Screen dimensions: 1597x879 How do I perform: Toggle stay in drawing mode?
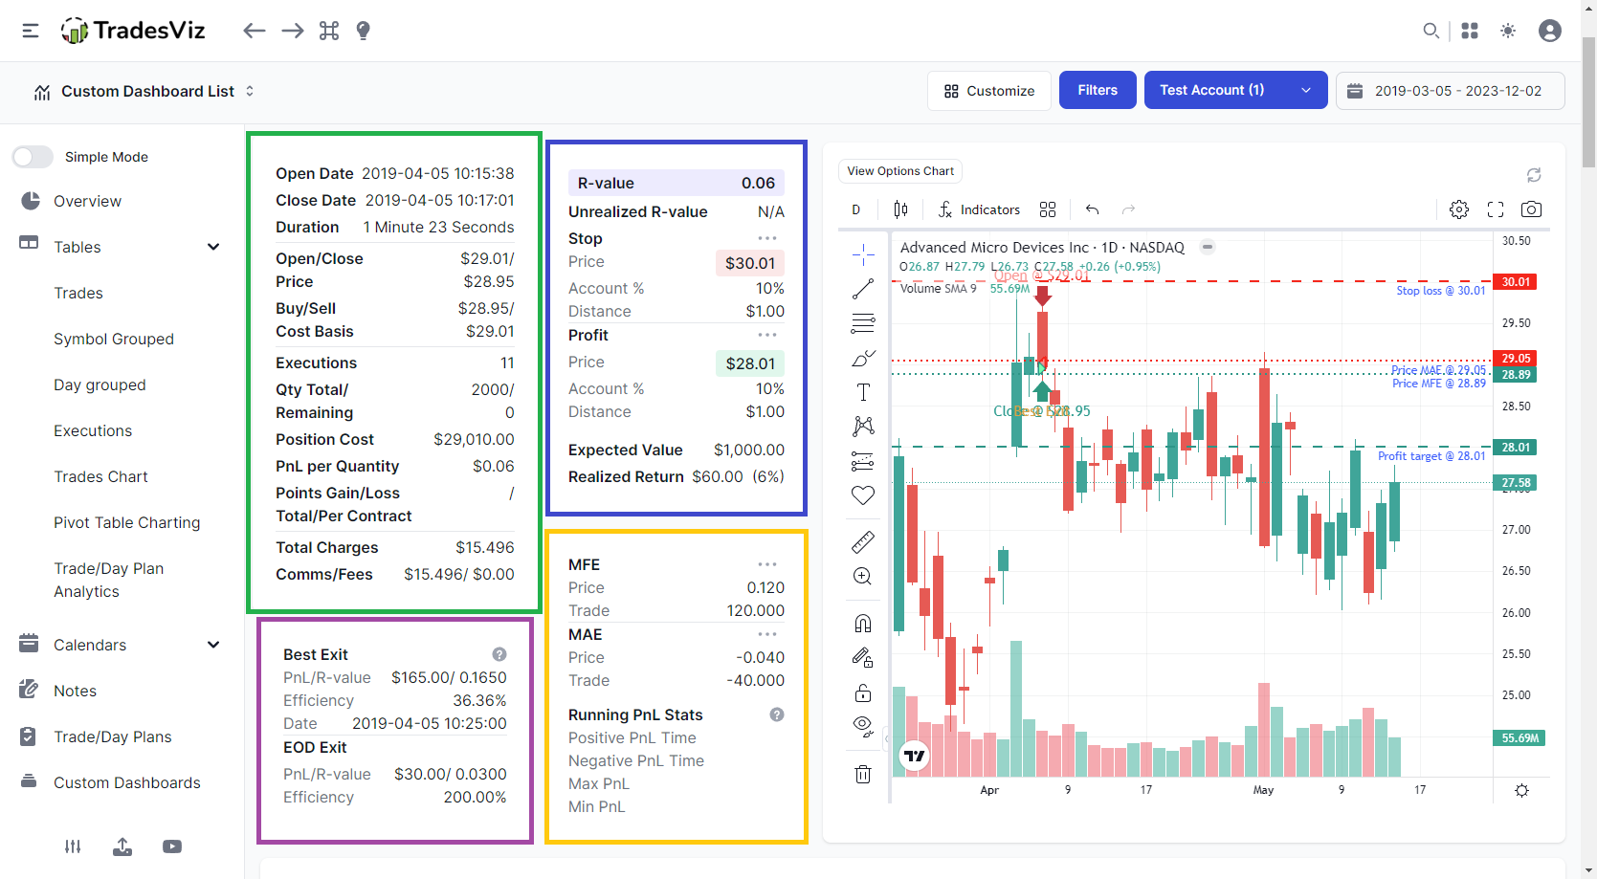click(x=863, y=658)
